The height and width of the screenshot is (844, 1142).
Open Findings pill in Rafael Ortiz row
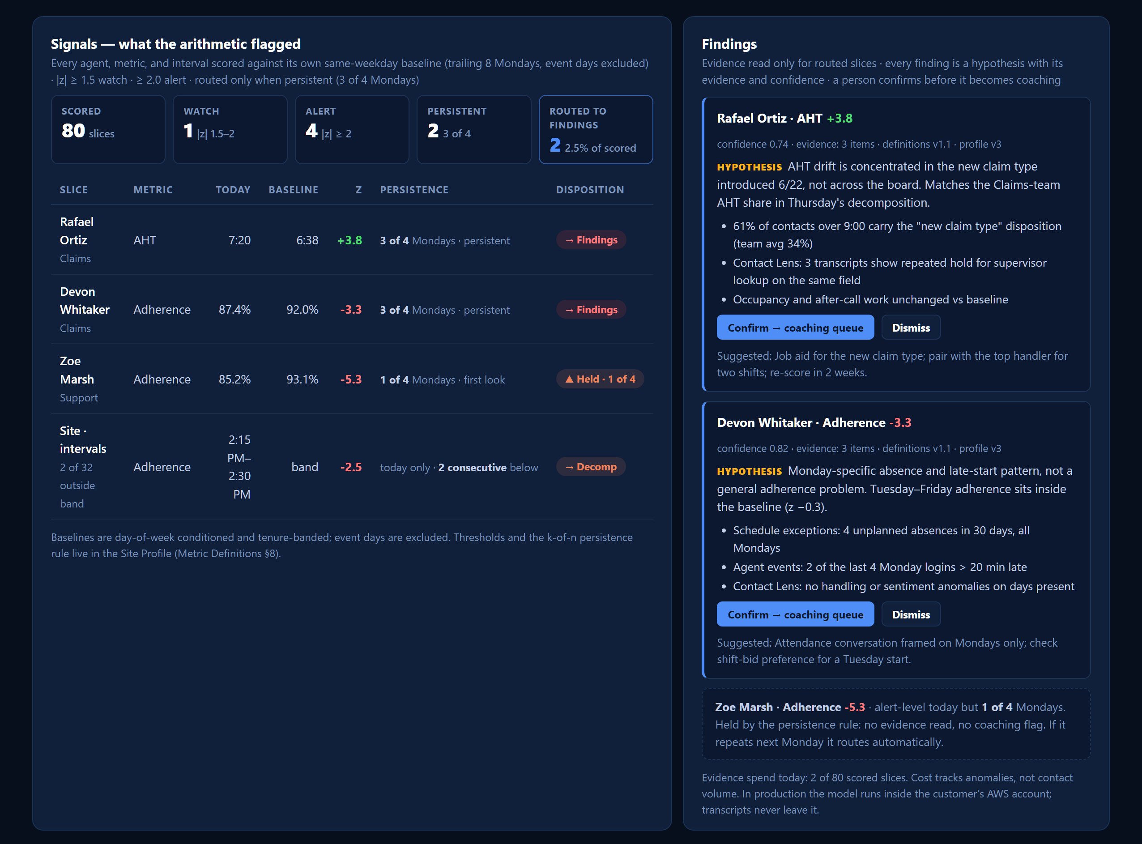coord(591,239)
